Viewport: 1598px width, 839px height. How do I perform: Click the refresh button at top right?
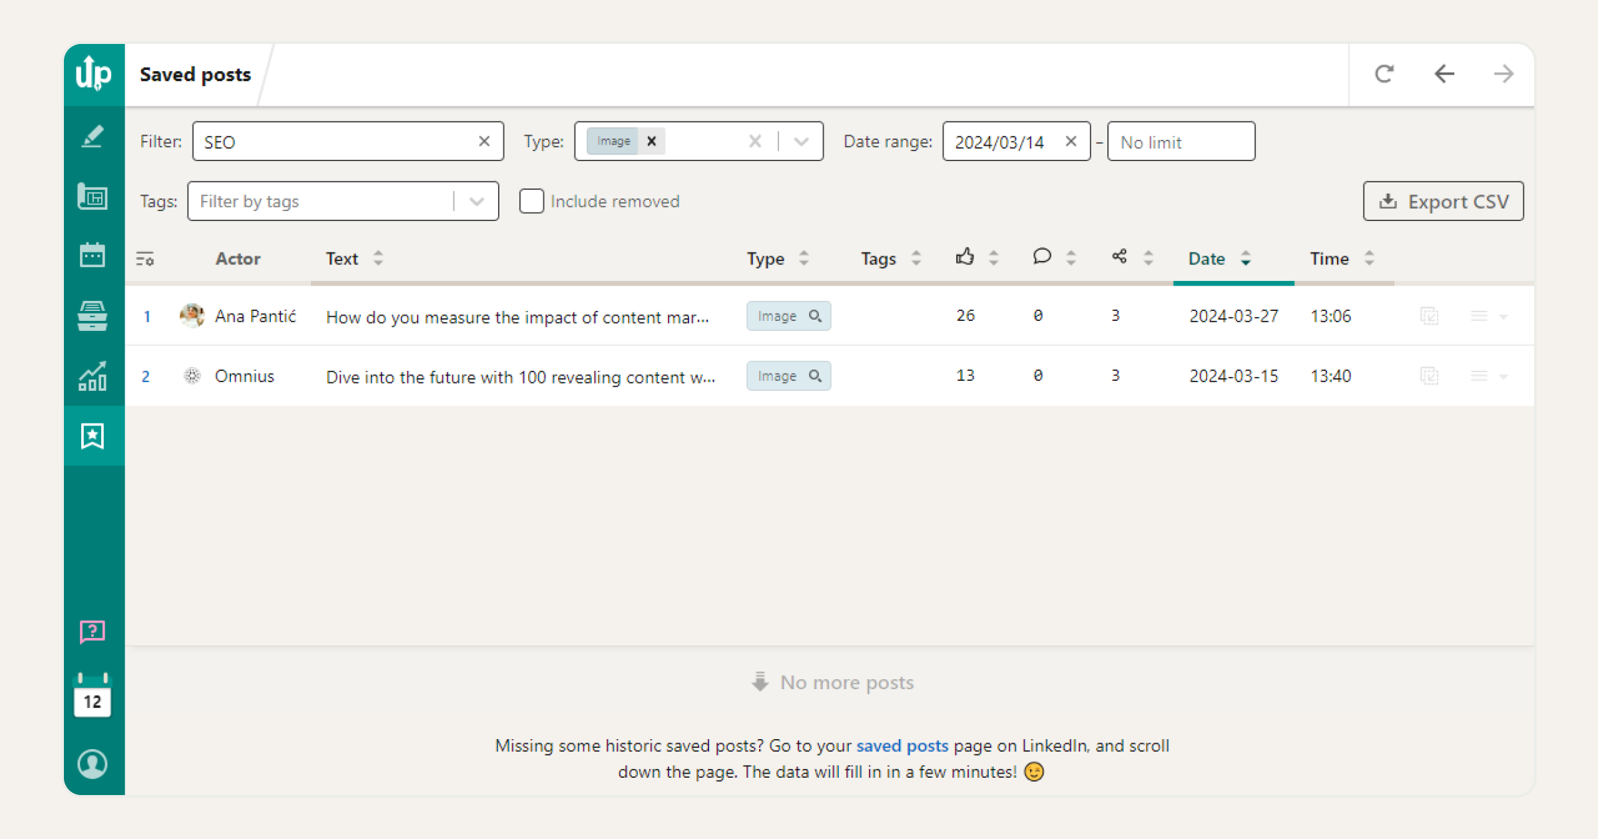pos(1386,74)
